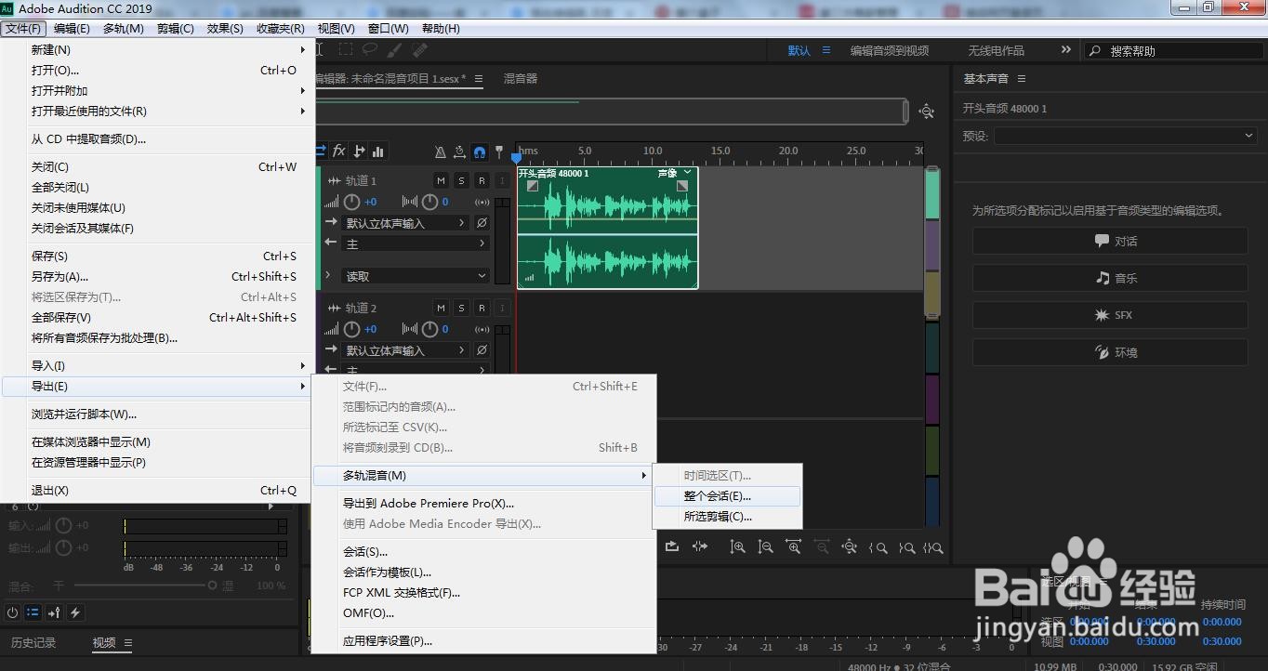Click zoom in at out-point icon
This screenshot has width=1268, height=671.
tap(906, 547)
